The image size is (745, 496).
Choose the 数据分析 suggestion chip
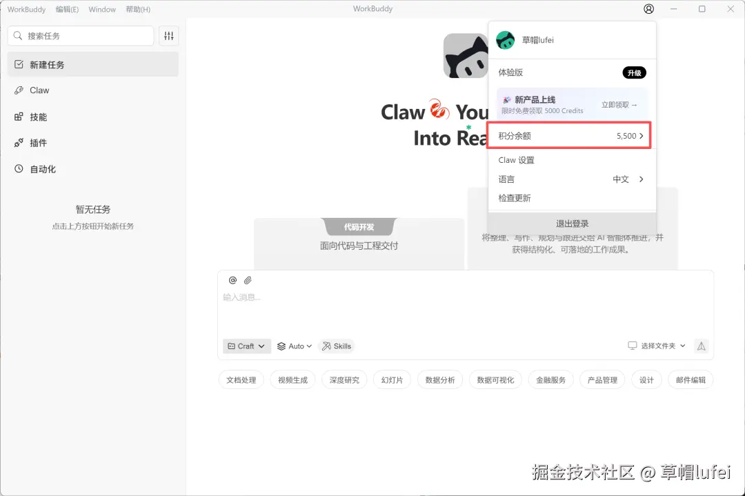(x=440, y=380)
